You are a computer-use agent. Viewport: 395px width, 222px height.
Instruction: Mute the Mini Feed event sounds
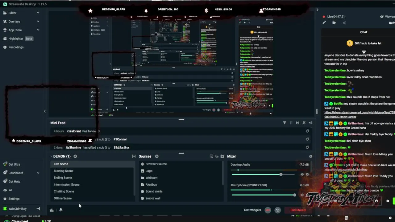[x=310, y=123]
